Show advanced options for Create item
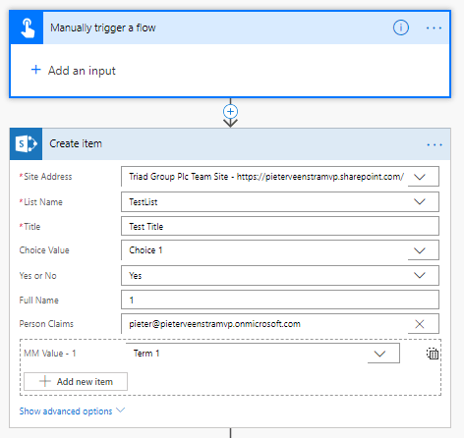This screenshot has width=464, height=438. (x=72, y=411)
